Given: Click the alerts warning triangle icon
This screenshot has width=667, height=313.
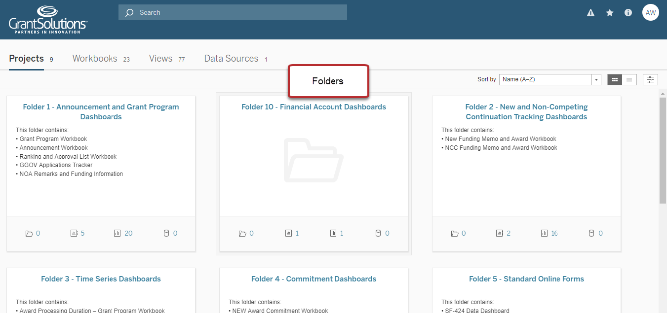Looking at the screenshot, I should [x=590, y=13].
